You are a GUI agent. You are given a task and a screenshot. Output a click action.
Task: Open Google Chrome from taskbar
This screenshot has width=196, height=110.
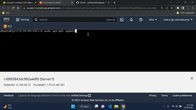123,106
